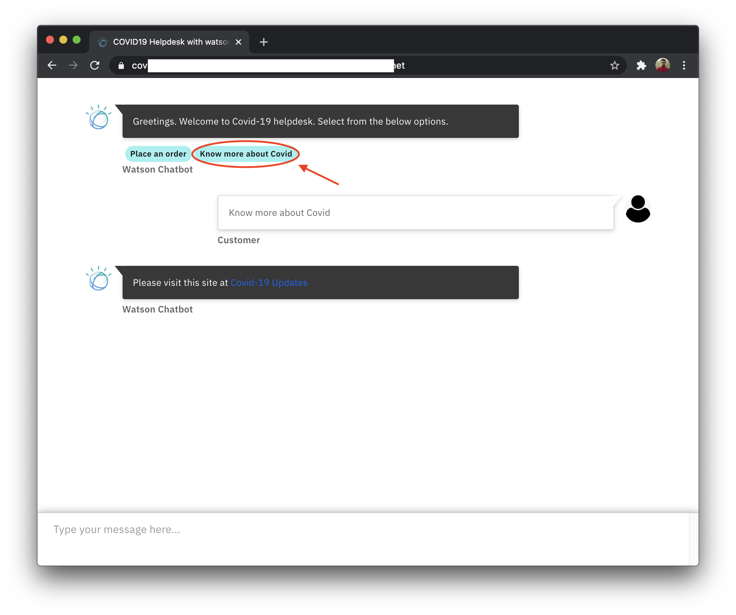Open the Extensions puzzle icon

(641, 65)
